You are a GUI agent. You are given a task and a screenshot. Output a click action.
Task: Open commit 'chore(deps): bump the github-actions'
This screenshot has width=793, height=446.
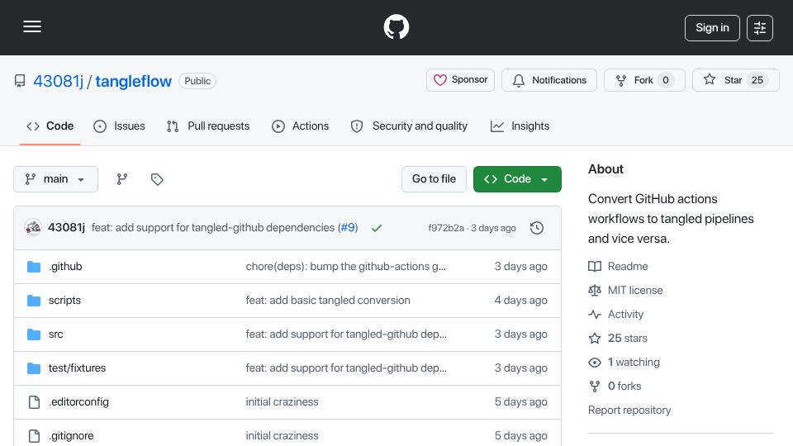346,267
